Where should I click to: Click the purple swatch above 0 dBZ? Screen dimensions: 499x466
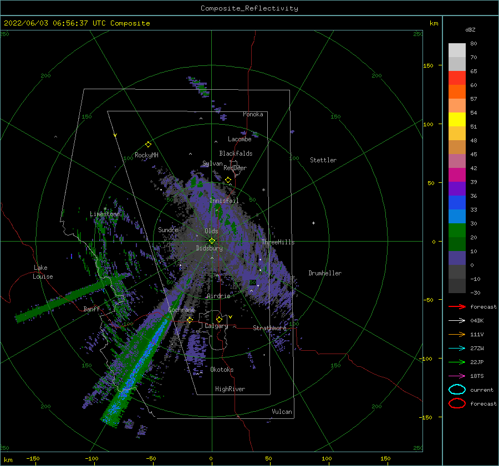click(457, 258)
